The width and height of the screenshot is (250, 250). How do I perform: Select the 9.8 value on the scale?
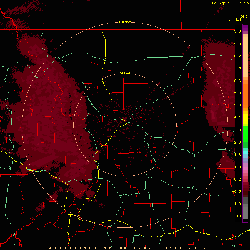tap(237, 31)
